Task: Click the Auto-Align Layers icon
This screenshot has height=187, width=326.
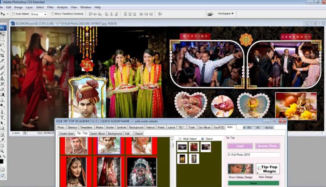Action: [x=160, y=14]
